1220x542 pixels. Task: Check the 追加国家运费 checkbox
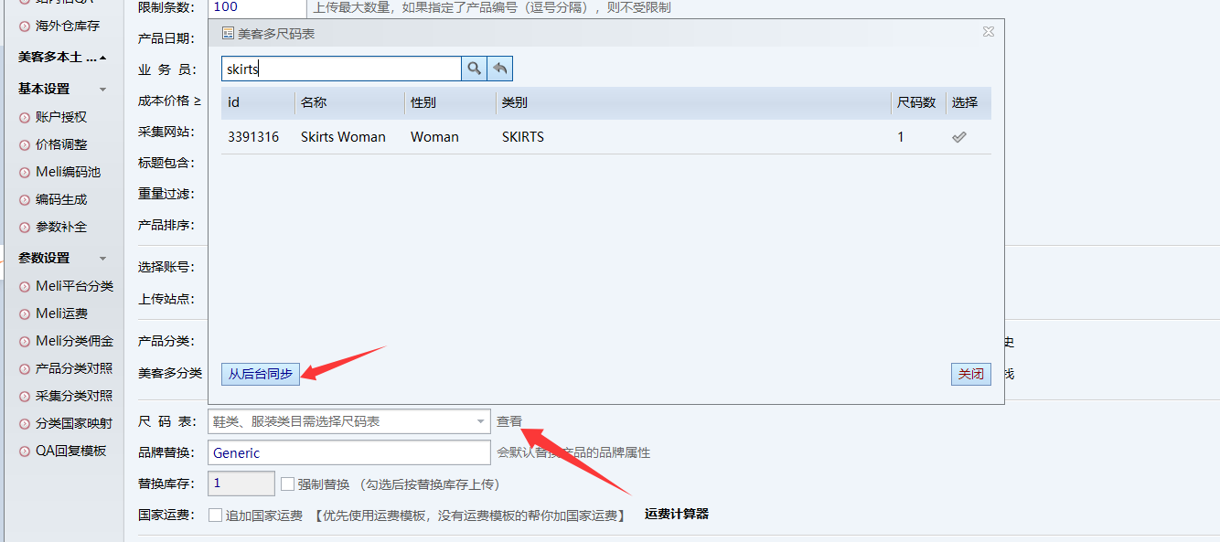coord(216,515)
